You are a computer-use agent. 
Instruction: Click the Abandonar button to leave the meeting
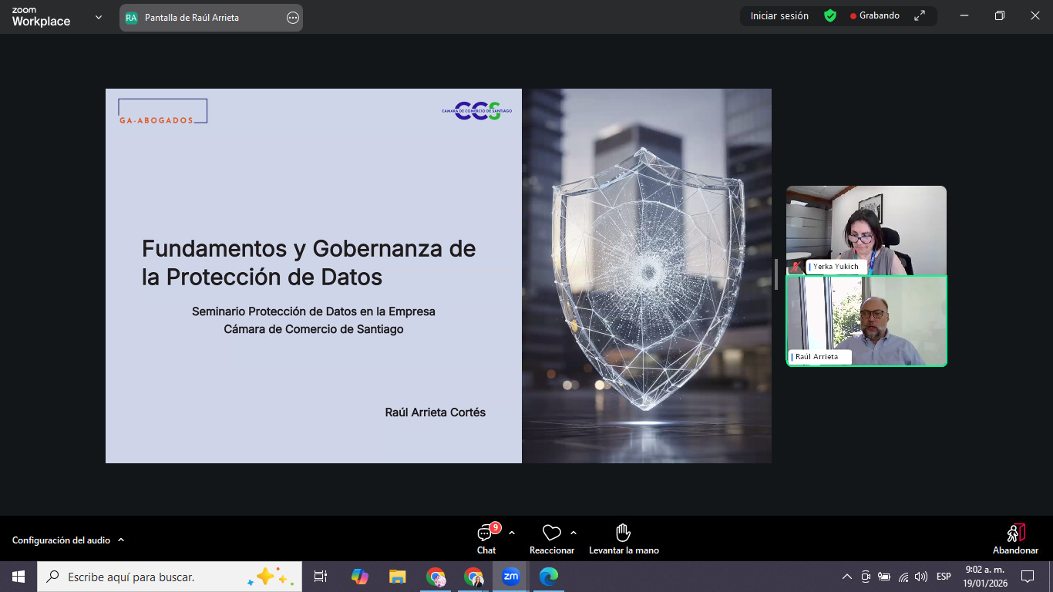1015,539
